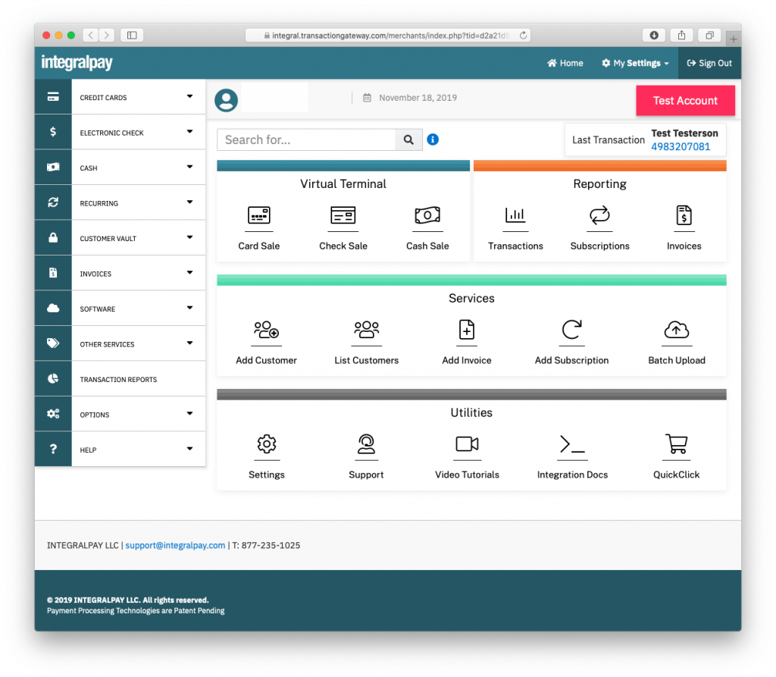Open the support@integralpay.com email link
The image size is (776, 677).
tap(175, 544)
